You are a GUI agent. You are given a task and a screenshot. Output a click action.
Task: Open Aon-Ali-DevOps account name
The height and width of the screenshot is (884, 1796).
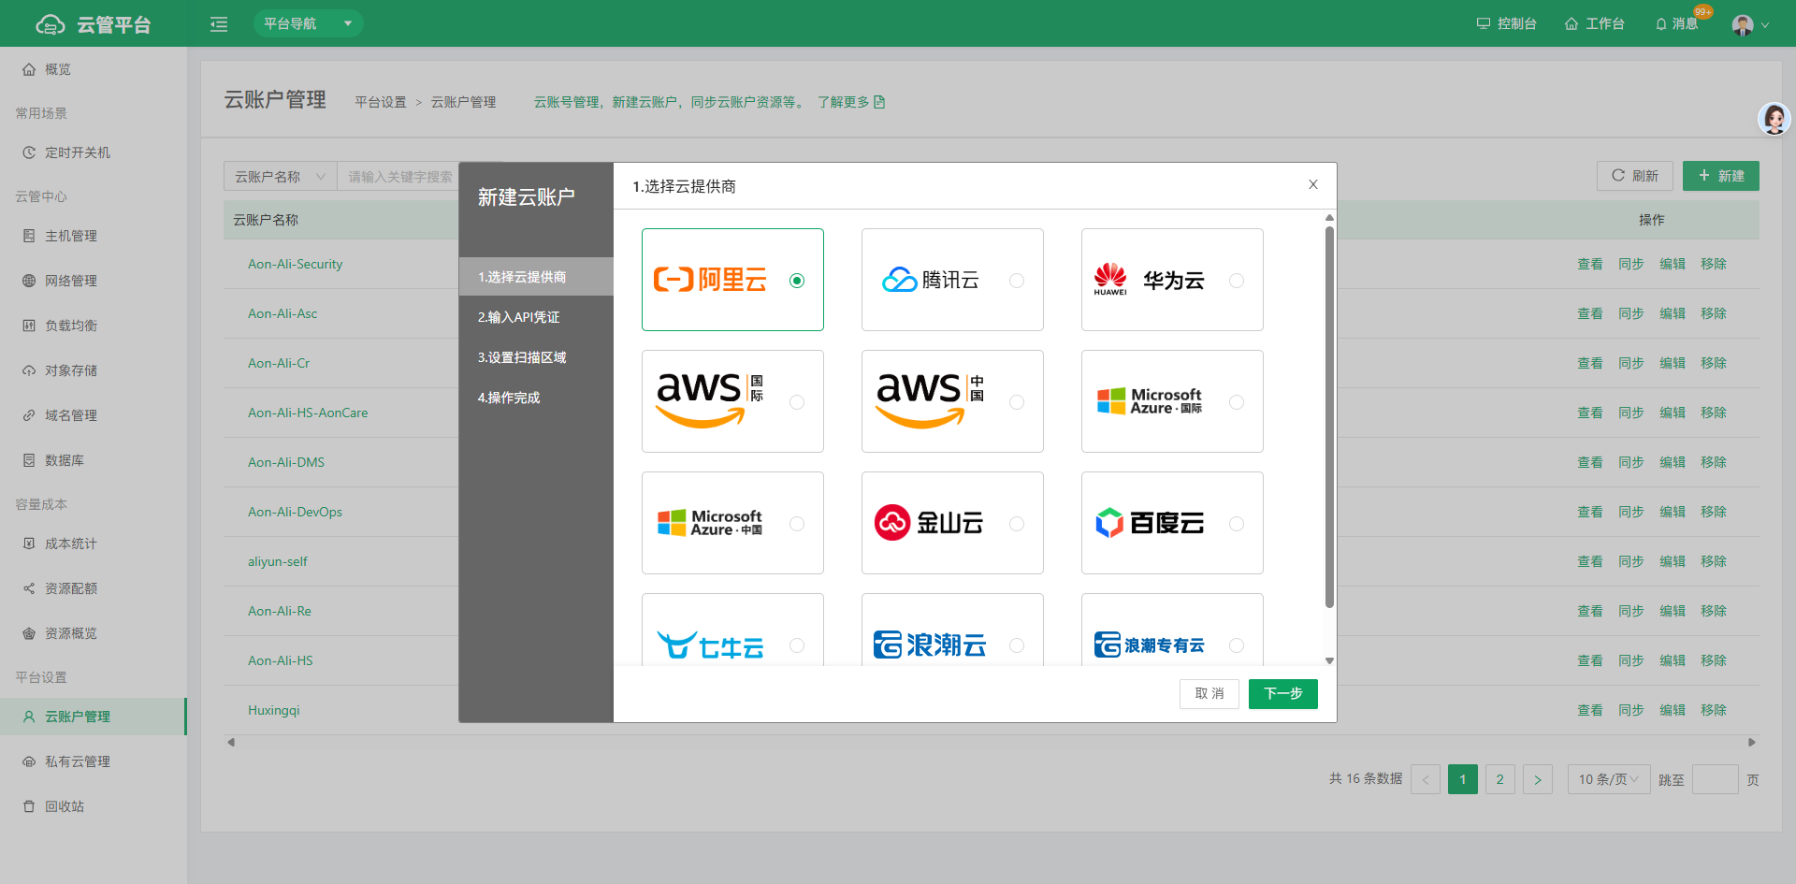pyautogui.click(x=295, y=512)
